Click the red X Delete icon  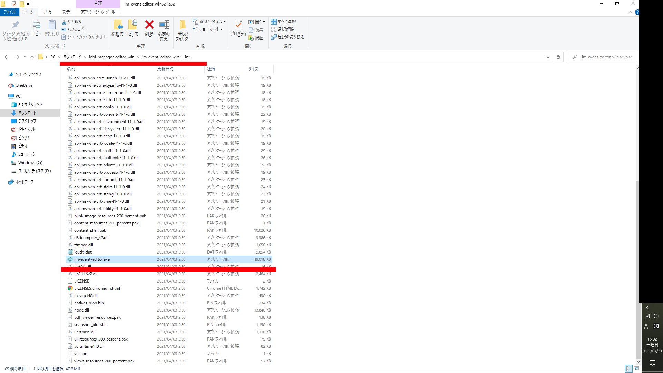149,25
